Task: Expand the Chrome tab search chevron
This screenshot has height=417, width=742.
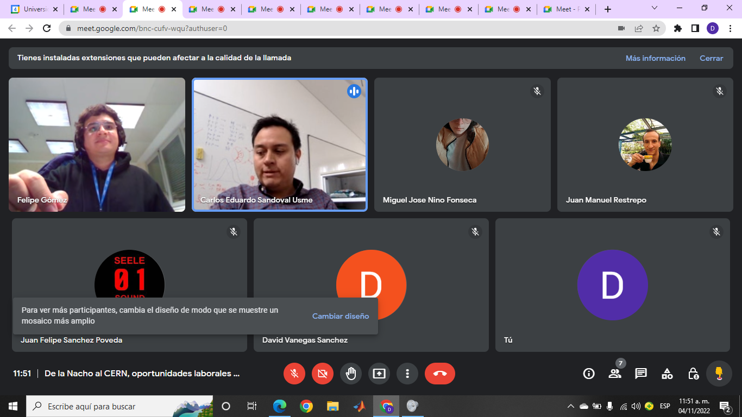Action: [655, 9]
